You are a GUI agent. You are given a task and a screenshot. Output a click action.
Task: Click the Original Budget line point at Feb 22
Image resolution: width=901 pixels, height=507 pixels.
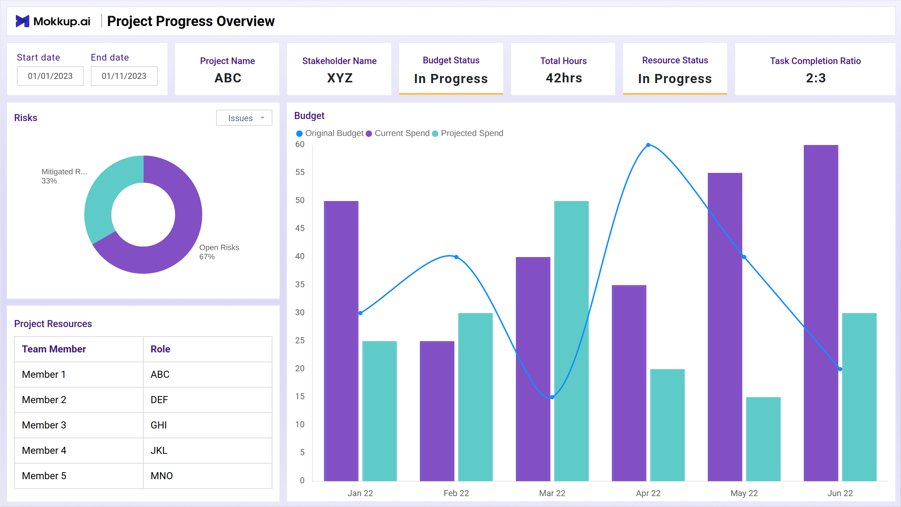456,257
